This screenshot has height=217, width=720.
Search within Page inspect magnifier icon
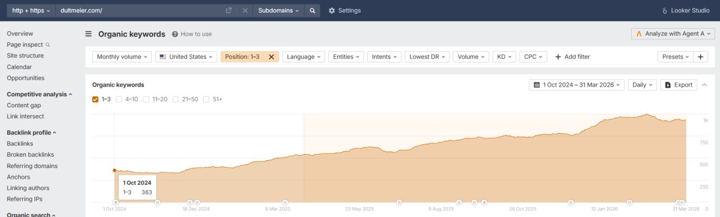pos(48,45)
